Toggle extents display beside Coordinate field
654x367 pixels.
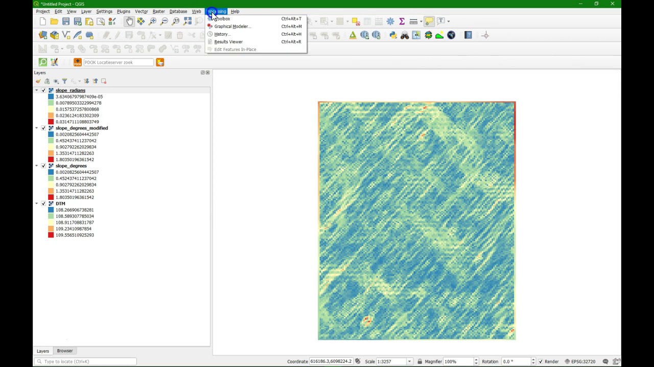358,361
